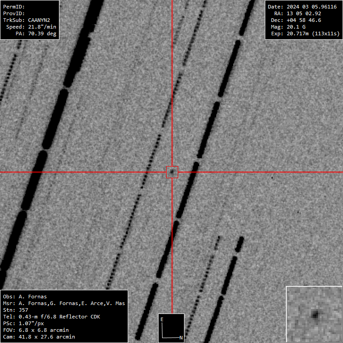343x343 pixels.
Task: Click the 'E' label in the compass
Action: 162,319
